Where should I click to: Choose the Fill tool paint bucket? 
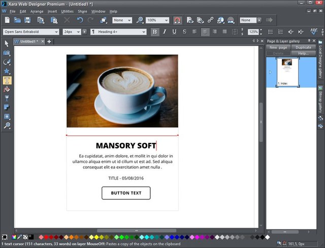click(7, 89)
